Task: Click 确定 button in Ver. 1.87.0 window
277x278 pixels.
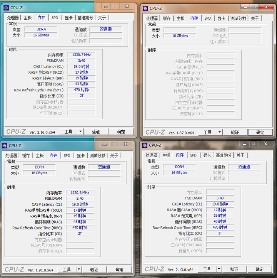Action: 260,132
